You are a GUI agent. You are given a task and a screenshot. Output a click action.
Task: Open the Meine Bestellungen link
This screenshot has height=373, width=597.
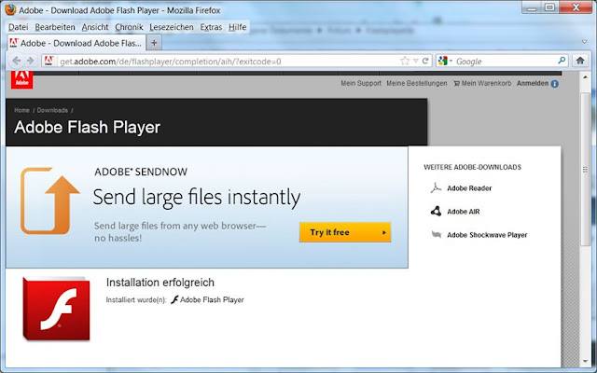pyautogui.click(x=417, y=83)
